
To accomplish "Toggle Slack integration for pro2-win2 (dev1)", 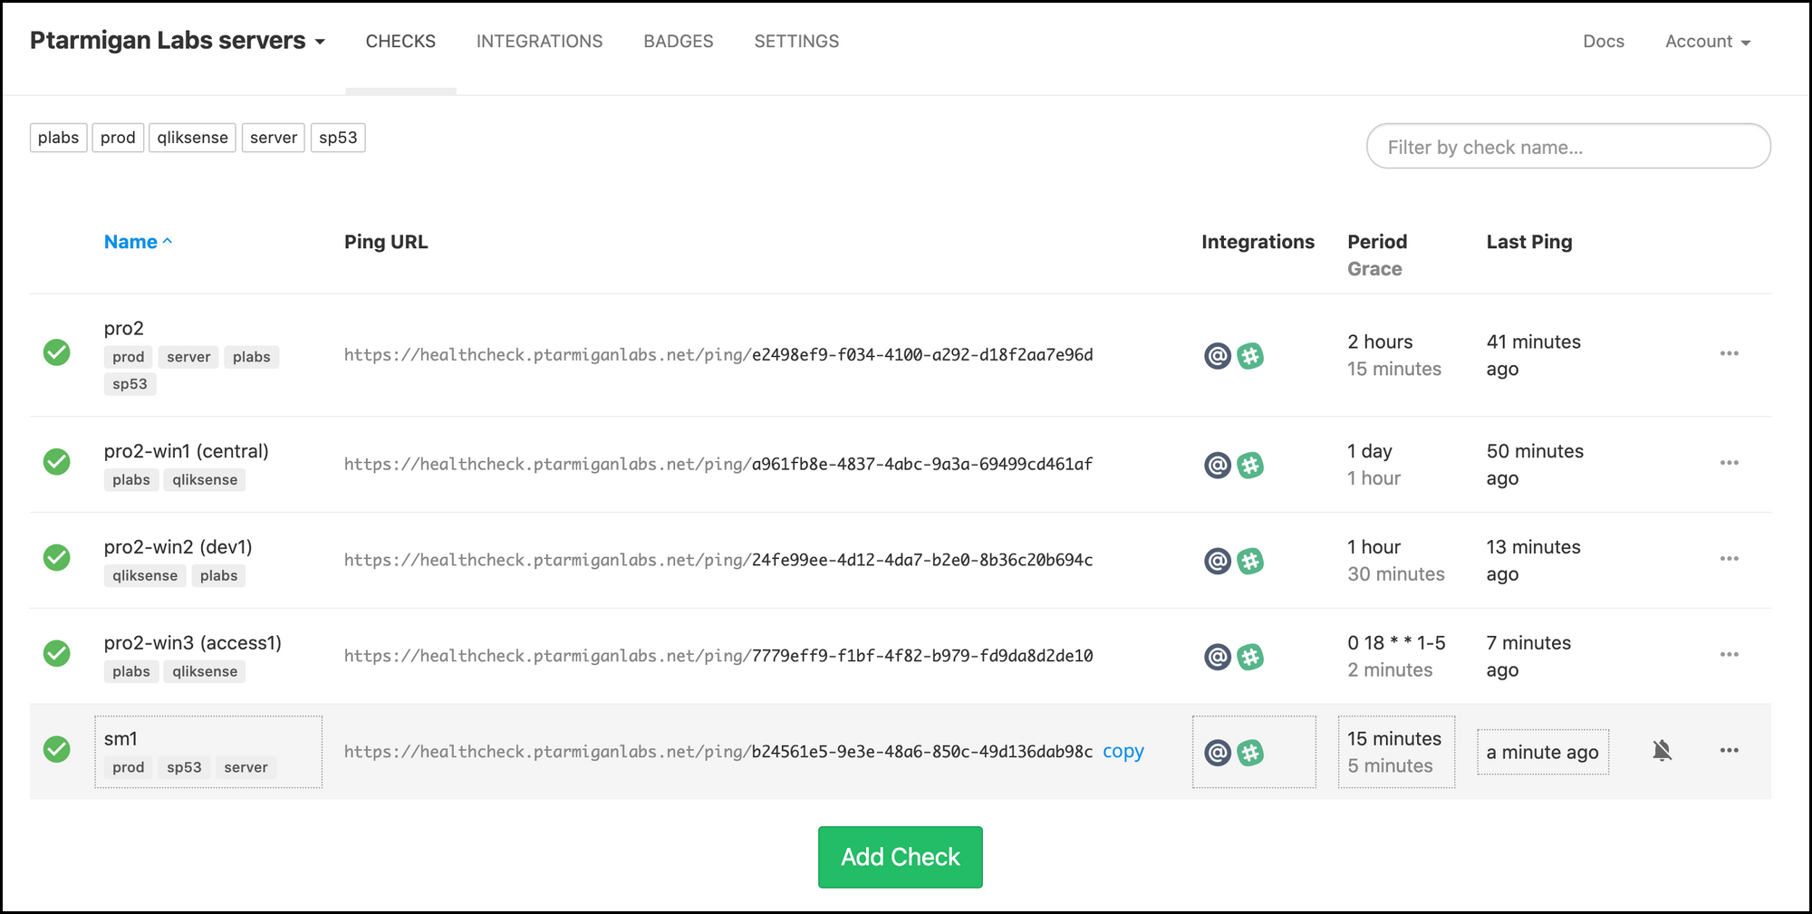I will 1250,562.
